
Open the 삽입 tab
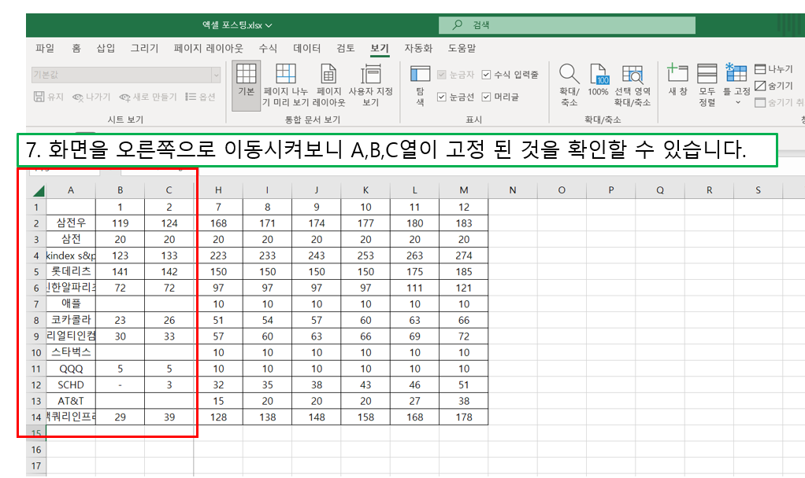(106, 48)
